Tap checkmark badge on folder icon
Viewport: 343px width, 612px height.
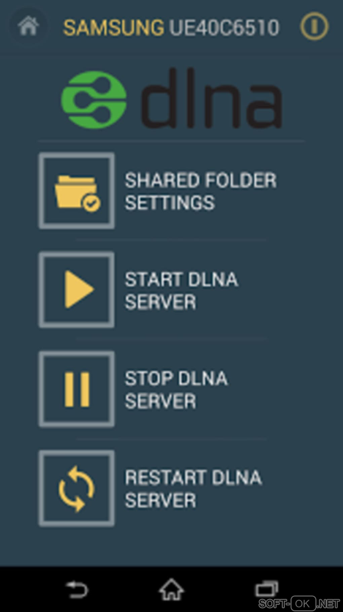point(91,203)
